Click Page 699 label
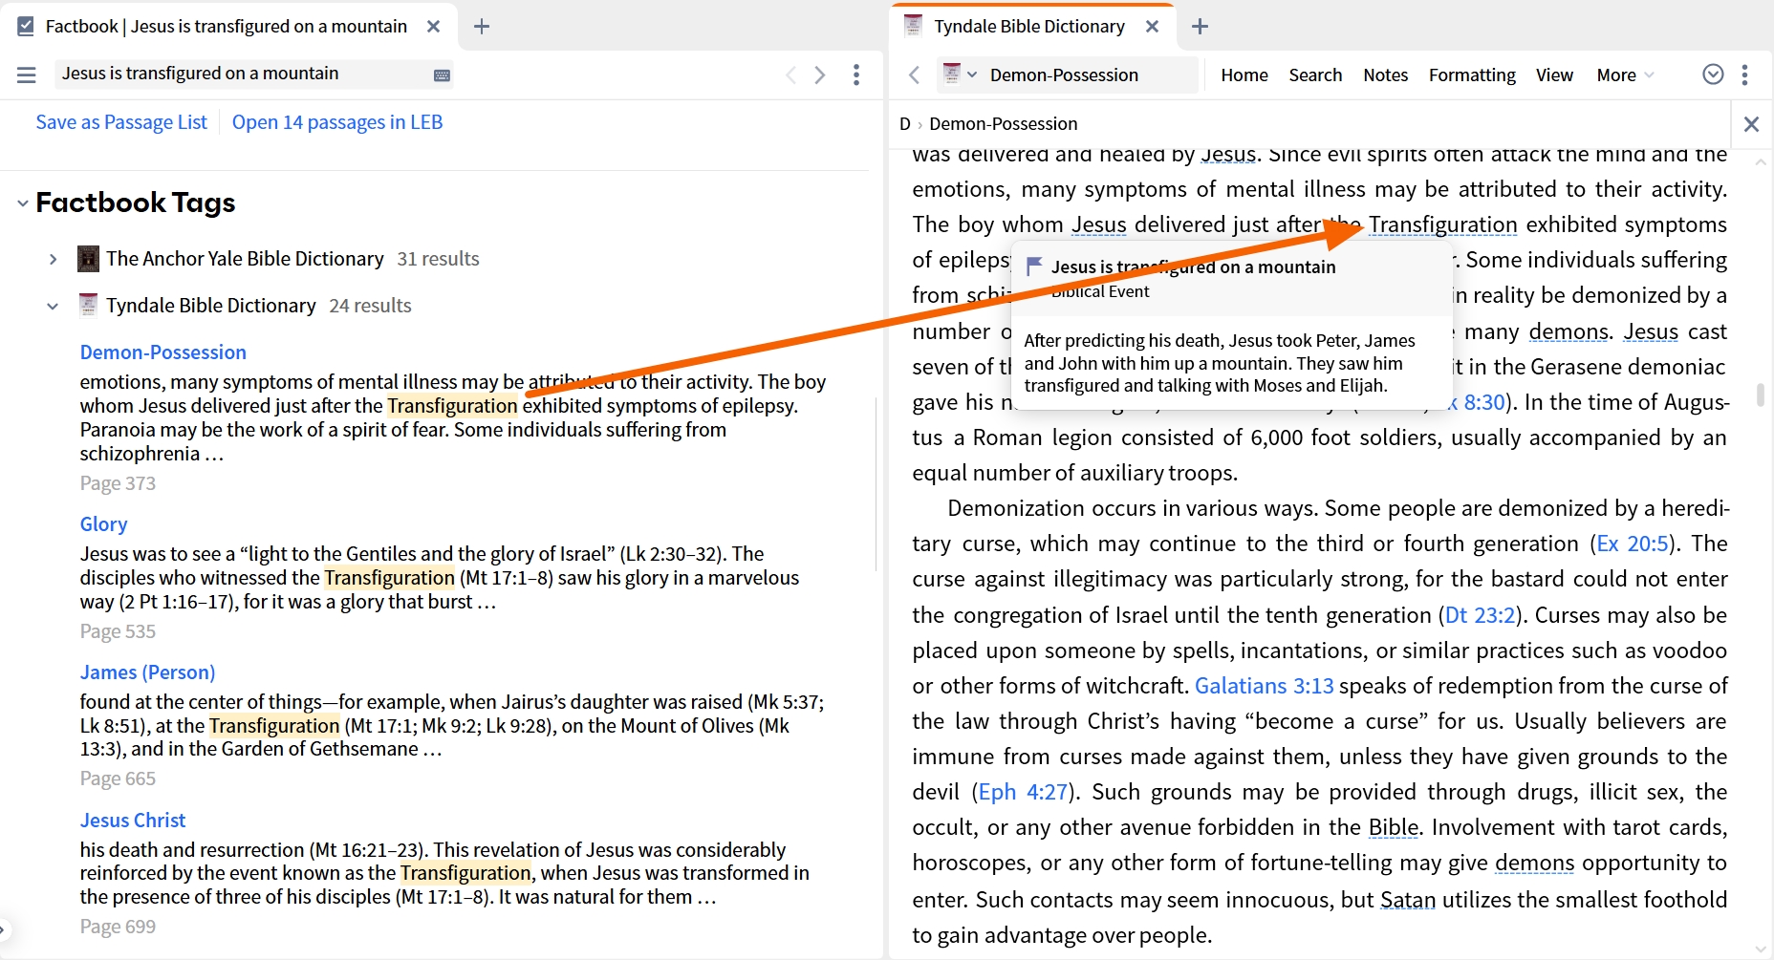Viewport: 1774px width, 960px height. (118, 927)
